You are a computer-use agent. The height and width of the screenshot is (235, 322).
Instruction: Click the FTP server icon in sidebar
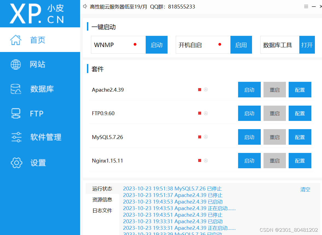[16, 114]
